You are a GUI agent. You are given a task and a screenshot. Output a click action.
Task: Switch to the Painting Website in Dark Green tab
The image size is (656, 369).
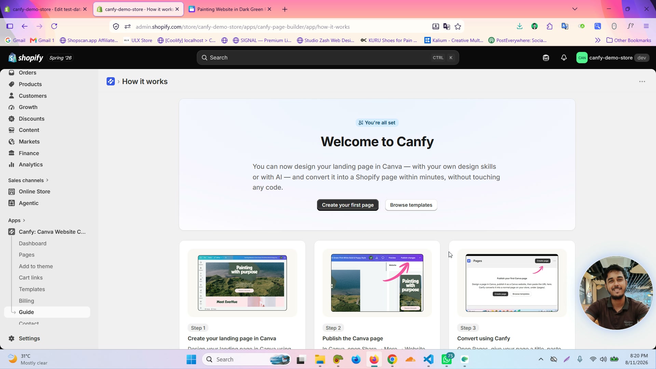click(230, 9)
